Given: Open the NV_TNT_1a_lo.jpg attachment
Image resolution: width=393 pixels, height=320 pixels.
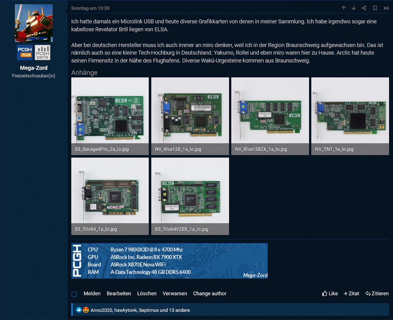Looking at the screenshot, I should click(350, 116).
